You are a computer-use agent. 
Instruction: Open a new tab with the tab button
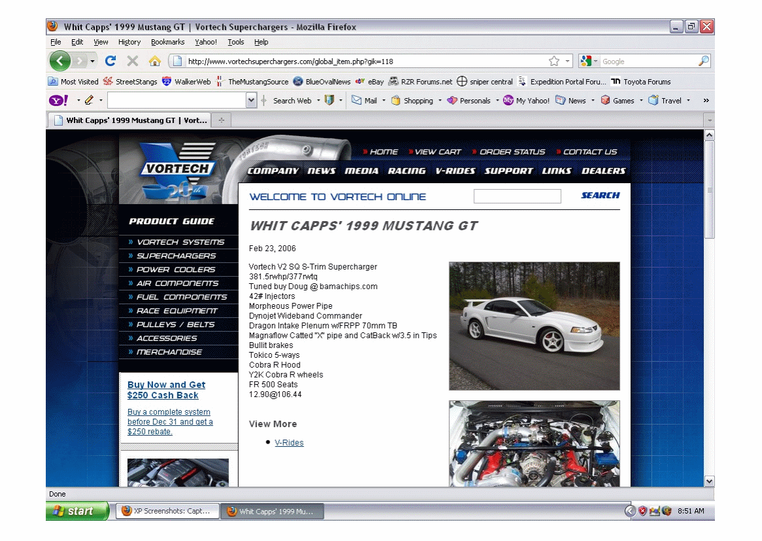pos(222,120)
